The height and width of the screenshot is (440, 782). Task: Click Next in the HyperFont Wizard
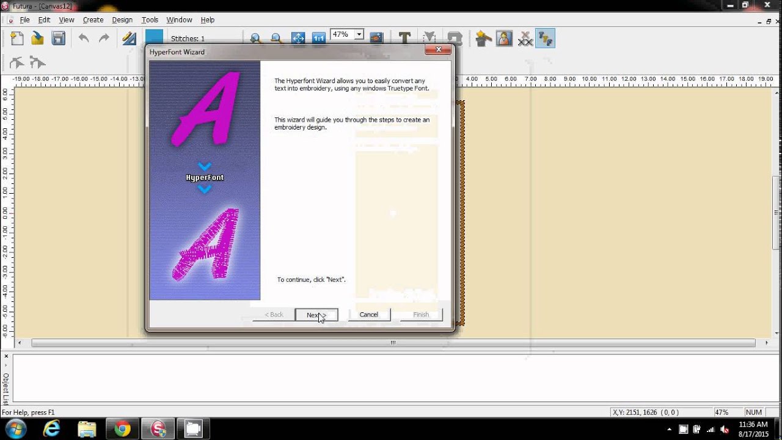click(316, 315)
